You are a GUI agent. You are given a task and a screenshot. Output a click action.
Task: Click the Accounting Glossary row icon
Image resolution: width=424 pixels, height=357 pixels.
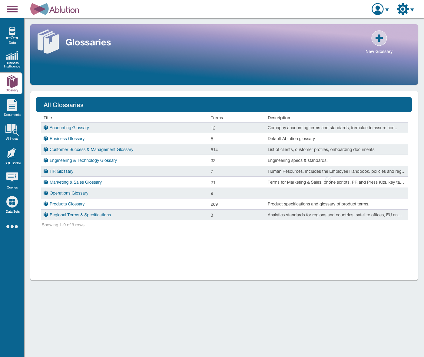[46, 128]
